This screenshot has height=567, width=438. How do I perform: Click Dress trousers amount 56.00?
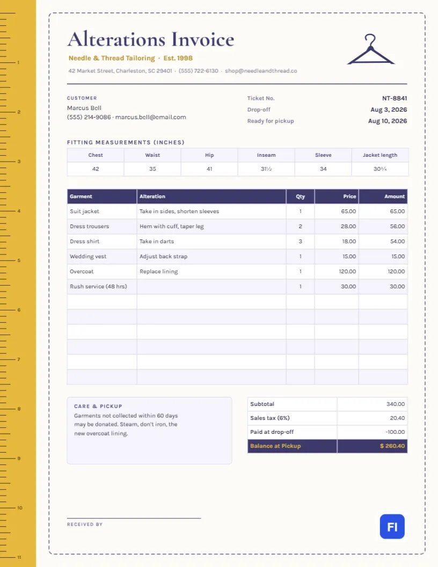[x=383, y=227]
